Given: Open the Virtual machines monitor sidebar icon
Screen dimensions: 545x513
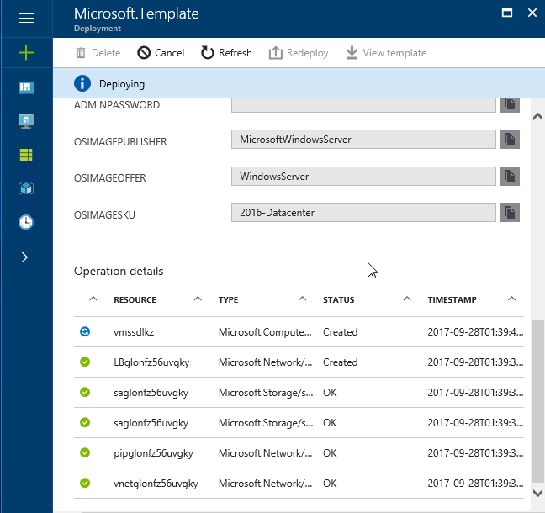Looking at the screenshot, I should (x=26, y=121).
